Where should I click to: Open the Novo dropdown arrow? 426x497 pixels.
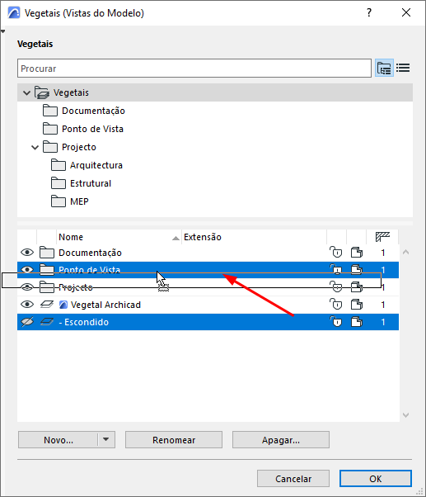pos(106,440)
